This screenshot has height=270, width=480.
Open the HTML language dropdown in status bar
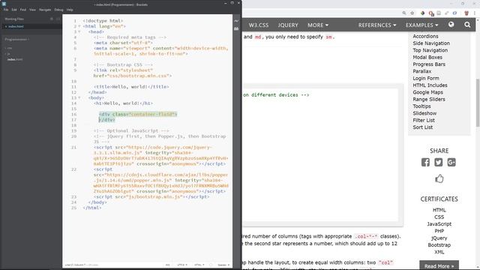(x=199, y=265)
